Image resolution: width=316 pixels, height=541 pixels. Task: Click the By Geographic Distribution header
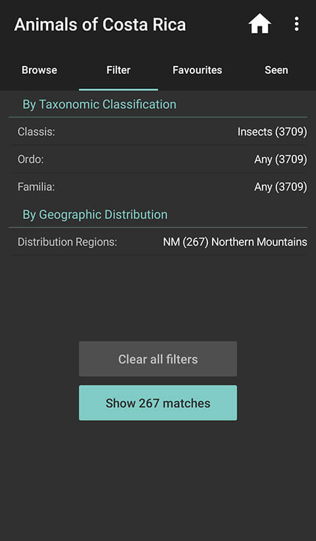[x=95, y=214]
